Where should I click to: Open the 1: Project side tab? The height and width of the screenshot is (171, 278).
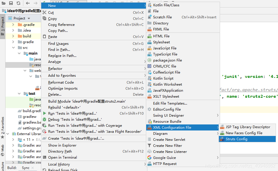pyautogui.click(x=3, y=26)
